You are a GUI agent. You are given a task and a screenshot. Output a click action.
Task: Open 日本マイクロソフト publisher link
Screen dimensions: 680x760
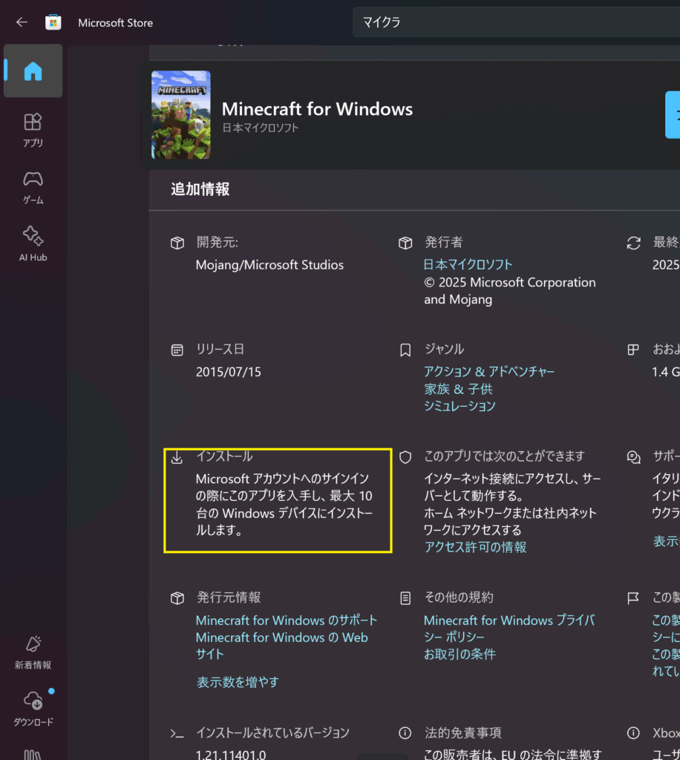coord(468,264)
